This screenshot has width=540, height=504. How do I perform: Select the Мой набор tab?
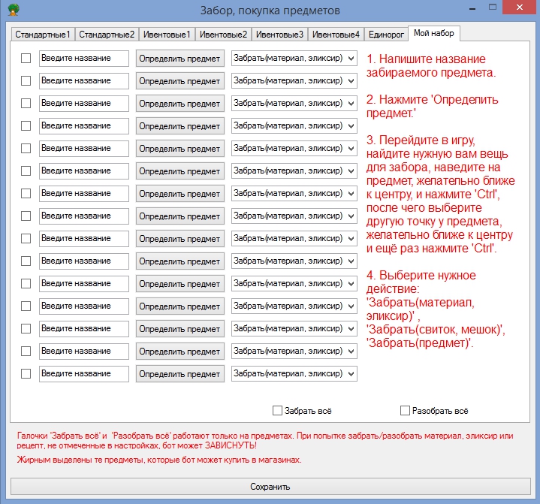coord(434,33)
